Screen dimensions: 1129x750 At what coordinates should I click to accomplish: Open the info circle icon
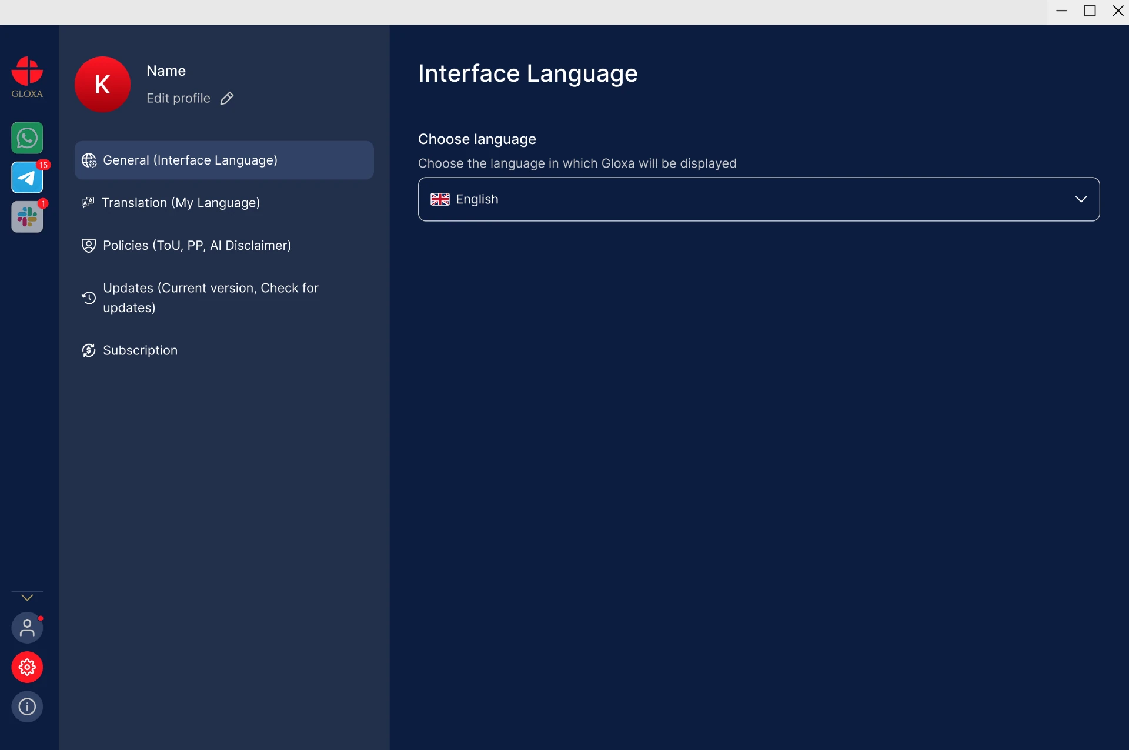point(27,707)
